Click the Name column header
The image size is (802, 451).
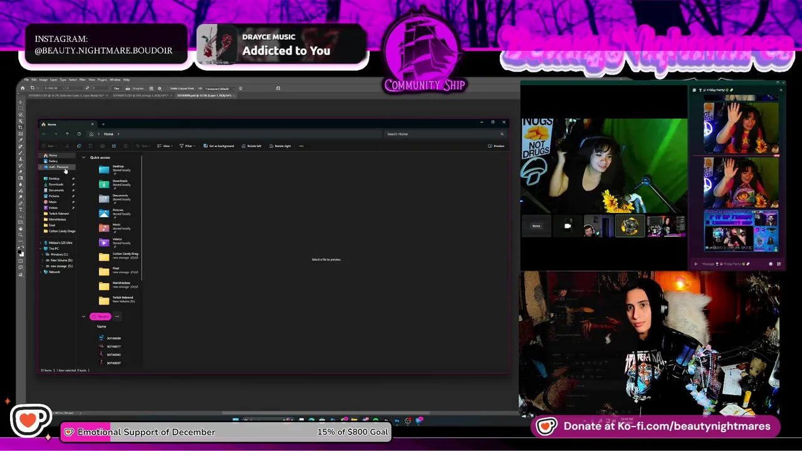[x=102, y=326]
